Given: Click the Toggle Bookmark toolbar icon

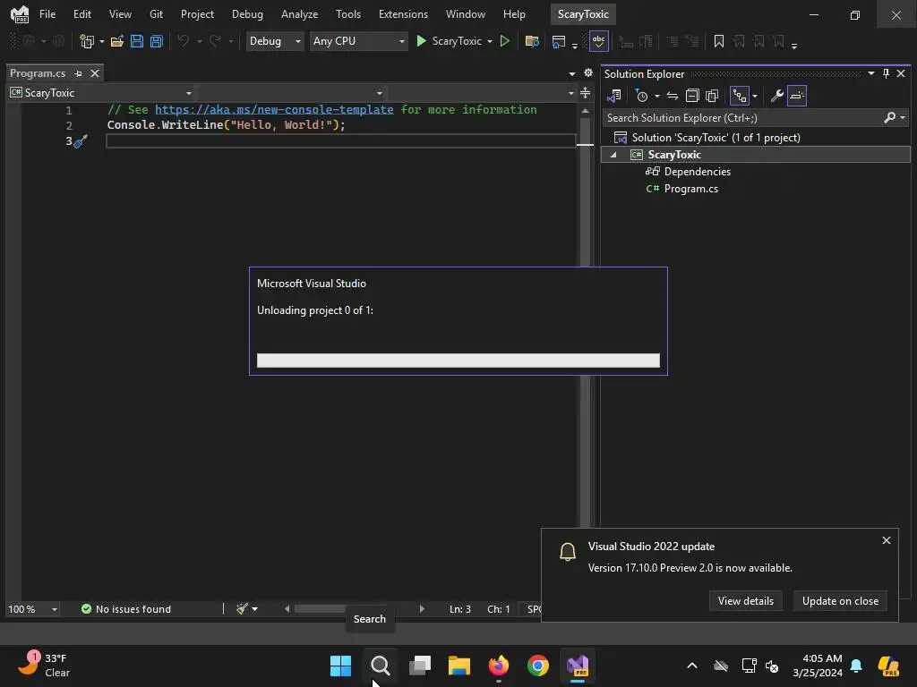Looking at the screenshot, I should click(719, 41).
